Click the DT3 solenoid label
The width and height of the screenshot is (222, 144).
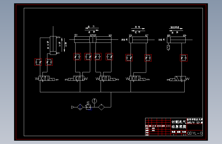coord(117,79)
